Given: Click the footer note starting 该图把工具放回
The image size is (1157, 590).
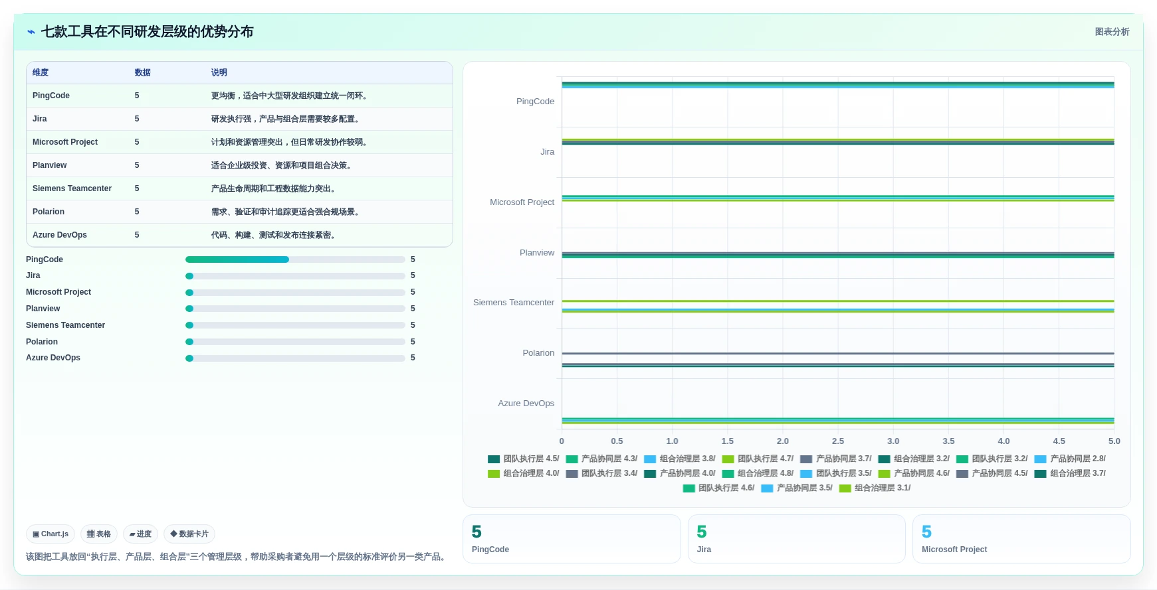Looking at the screenshot, I should click(237, 557).
